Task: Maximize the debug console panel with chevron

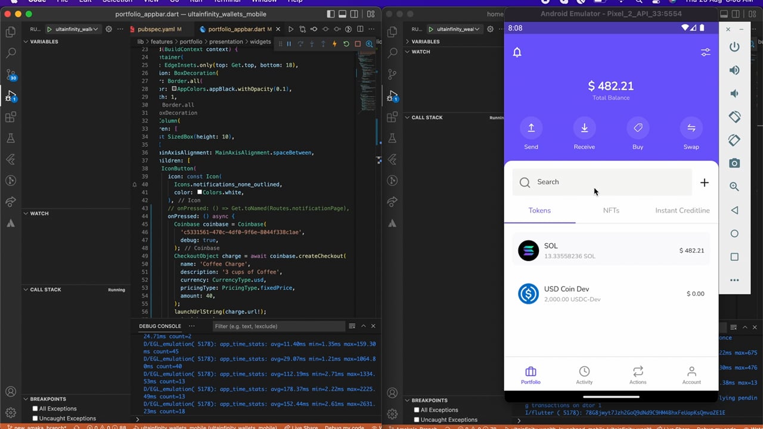Action: point(363,326)
